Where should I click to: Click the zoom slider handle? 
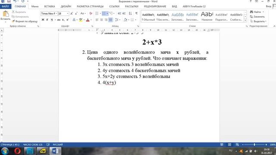click(x=254, y=145)
